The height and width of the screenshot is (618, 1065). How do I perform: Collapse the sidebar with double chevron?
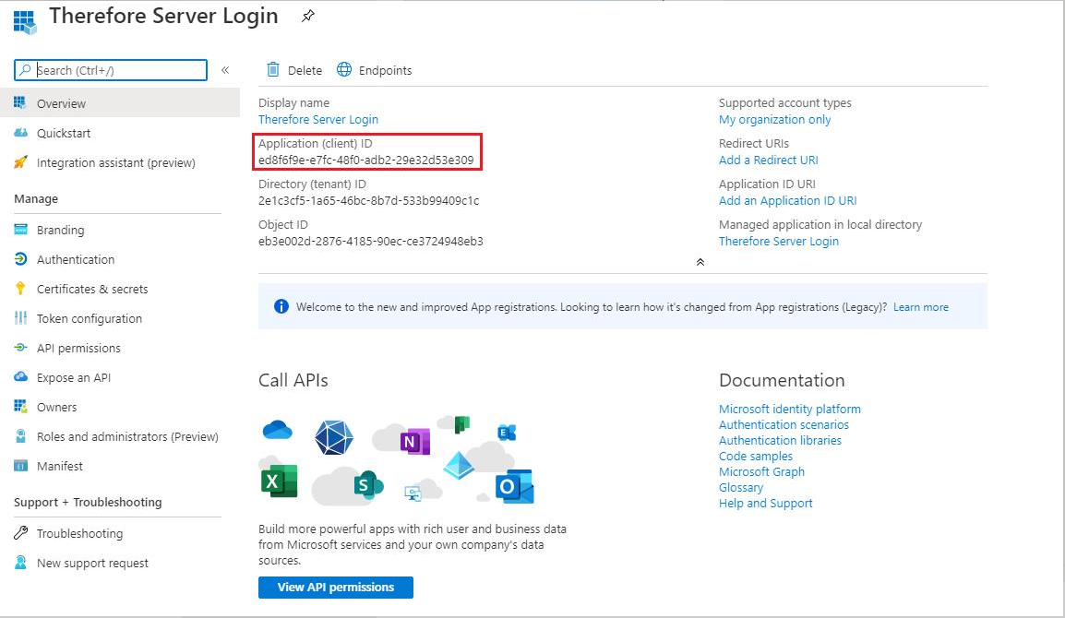[x=225, y=70]
